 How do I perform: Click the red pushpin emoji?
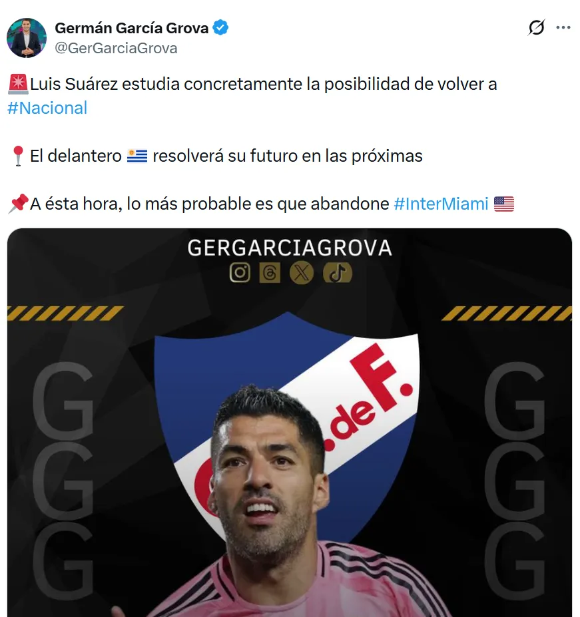[18, 204]
